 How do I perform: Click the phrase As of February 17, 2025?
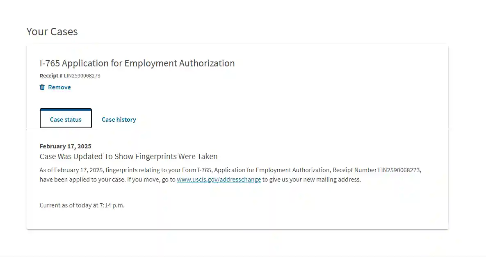coord(72,170)
